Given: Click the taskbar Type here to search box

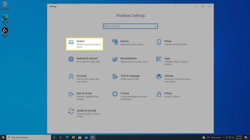Looking at the screenshot, I should pos(29,137).
